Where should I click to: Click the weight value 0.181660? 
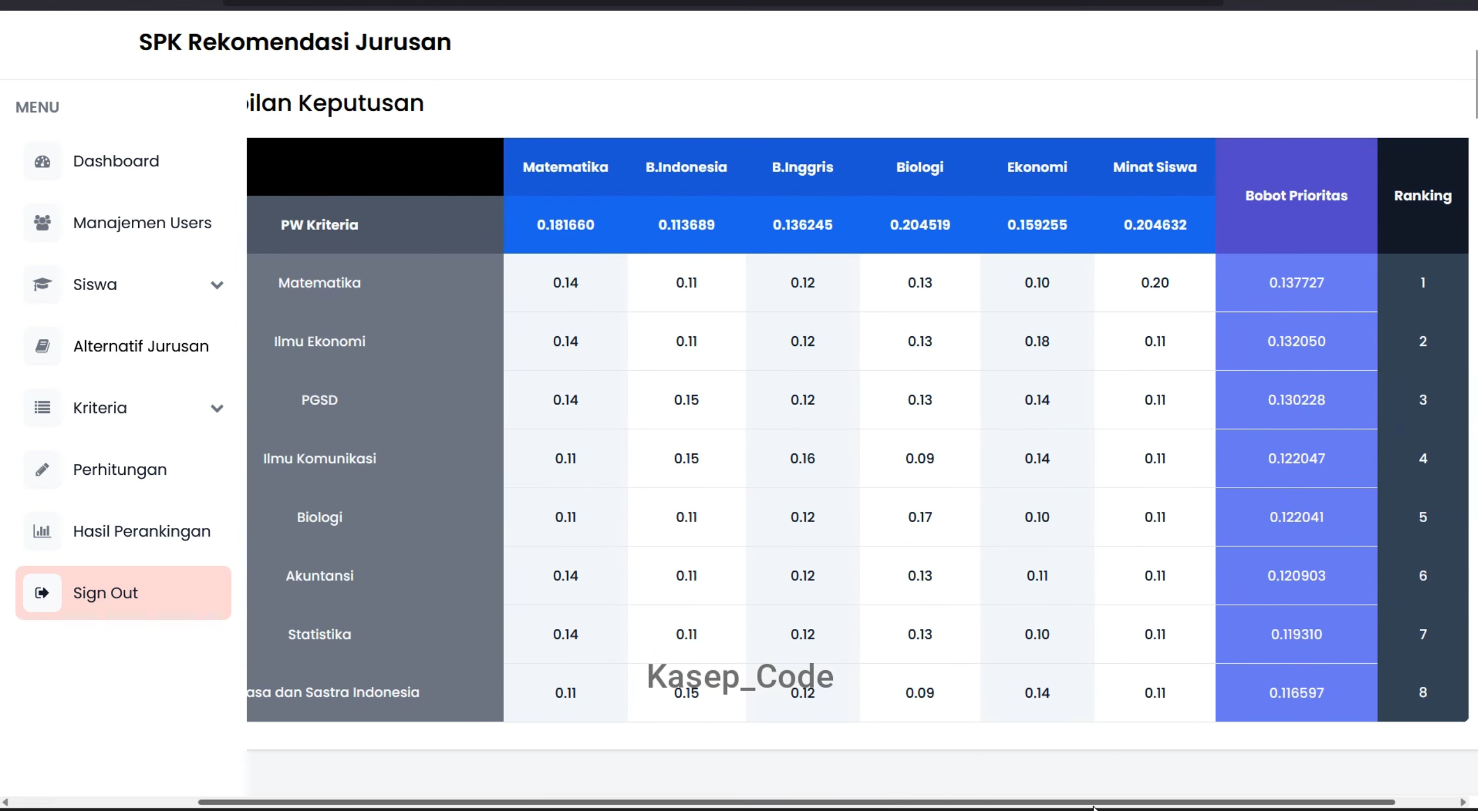point(565,225)
